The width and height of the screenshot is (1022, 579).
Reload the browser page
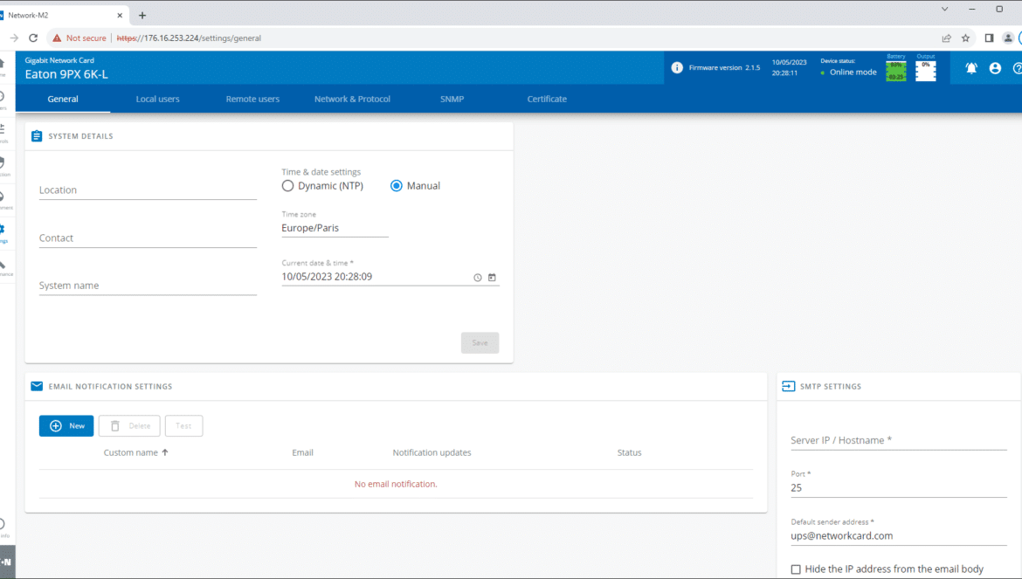33,38
